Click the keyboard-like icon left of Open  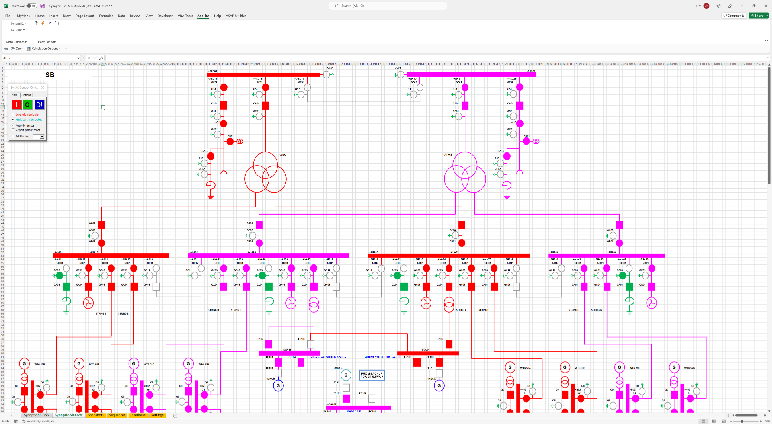coord(6,49)
